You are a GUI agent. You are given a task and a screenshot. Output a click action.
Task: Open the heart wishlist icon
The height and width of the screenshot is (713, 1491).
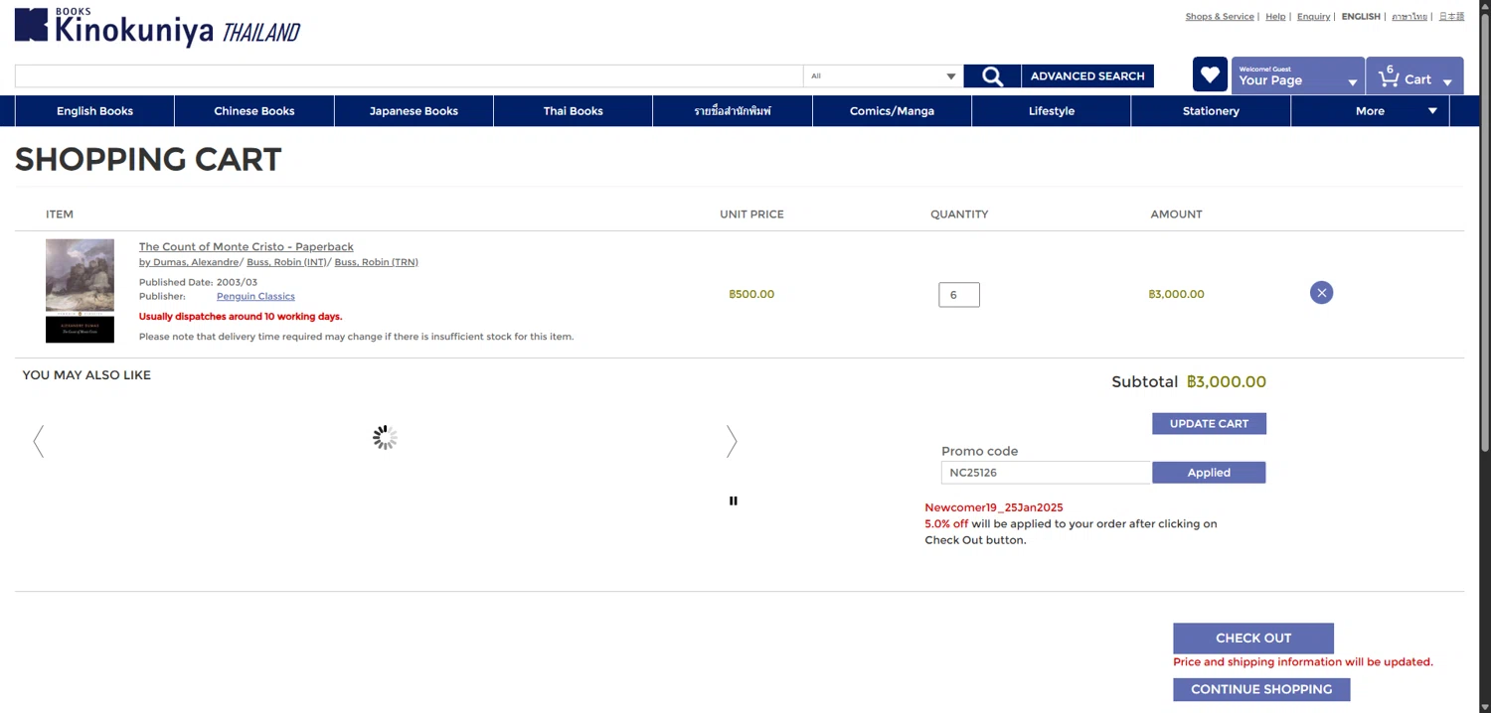(x=1210, y=74)
